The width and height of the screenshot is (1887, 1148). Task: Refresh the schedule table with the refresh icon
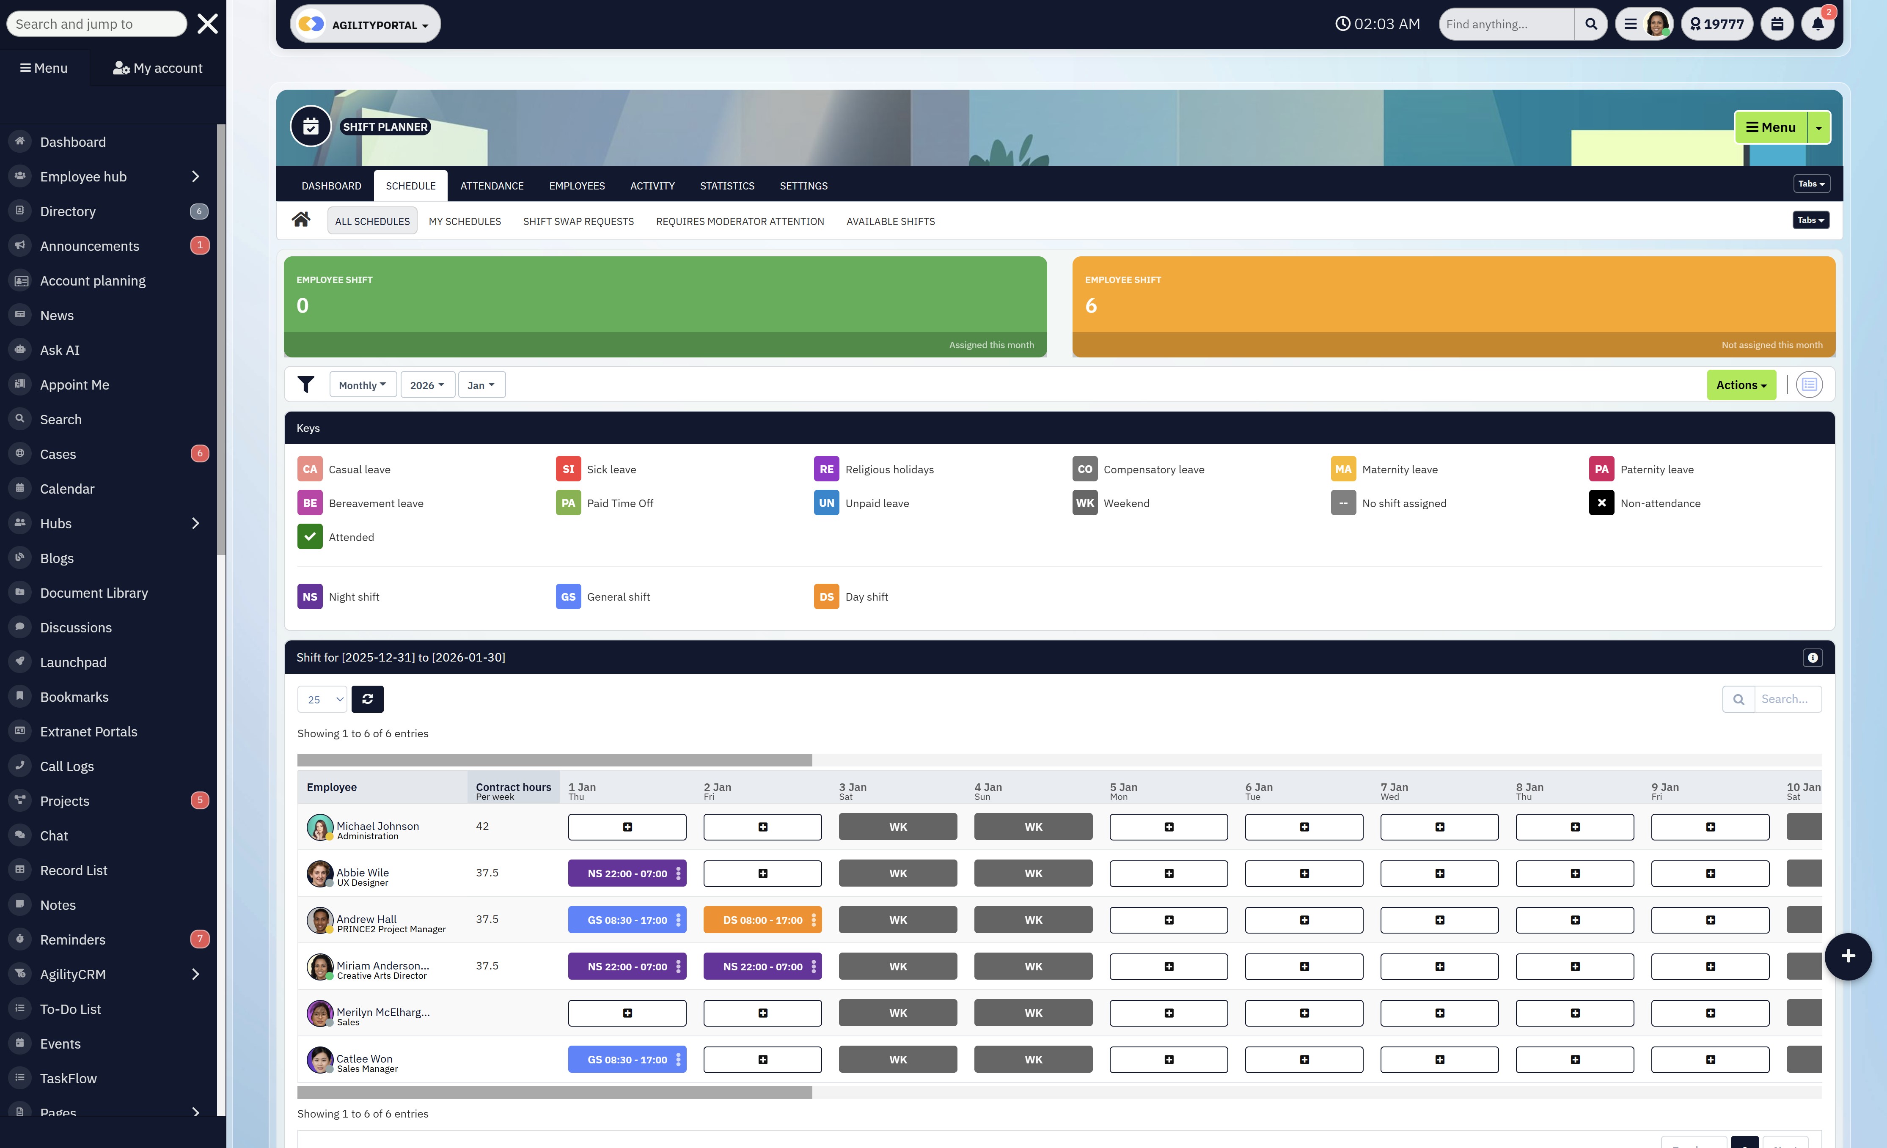point(368,699)
